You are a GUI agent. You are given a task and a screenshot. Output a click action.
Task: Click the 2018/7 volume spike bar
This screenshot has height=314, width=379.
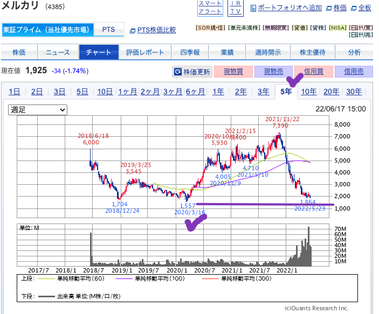coord(91,249)
